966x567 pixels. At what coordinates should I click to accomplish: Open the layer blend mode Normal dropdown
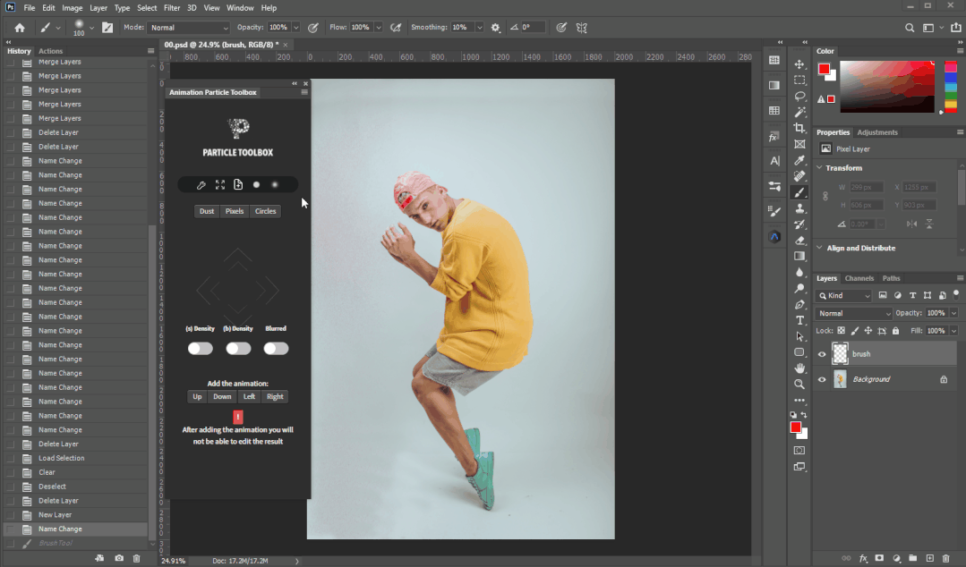(854, 313)
